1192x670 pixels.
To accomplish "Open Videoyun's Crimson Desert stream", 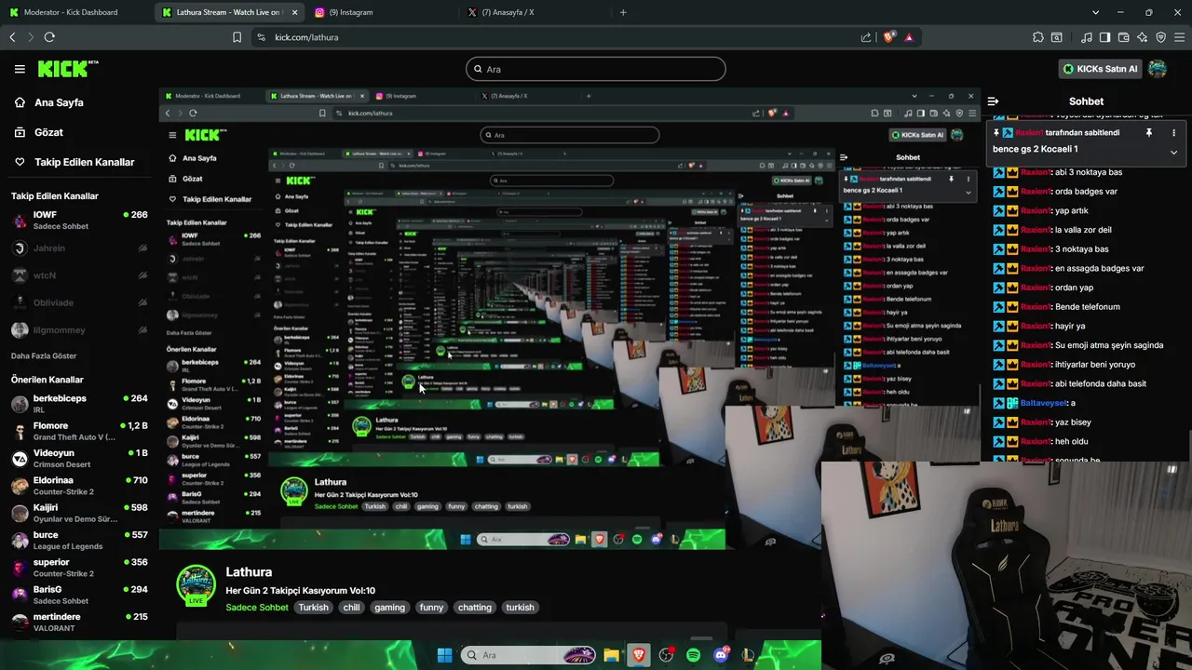I will point(79,458).
